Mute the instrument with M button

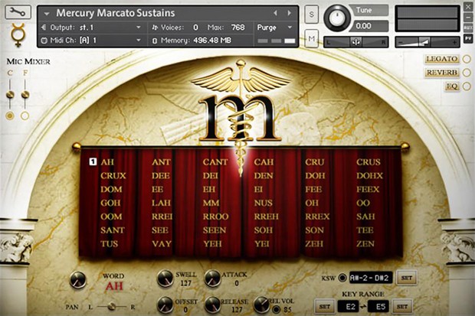tap(311, 38)
